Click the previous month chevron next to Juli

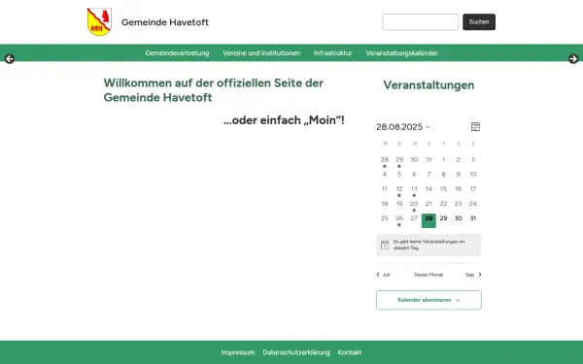[x=378, y=275]
